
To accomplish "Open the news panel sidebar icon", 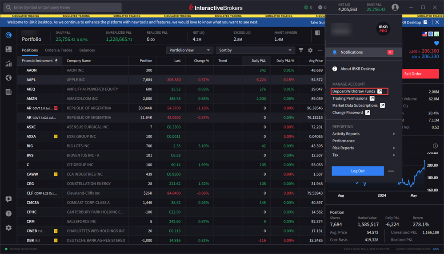I will (8, 50).
